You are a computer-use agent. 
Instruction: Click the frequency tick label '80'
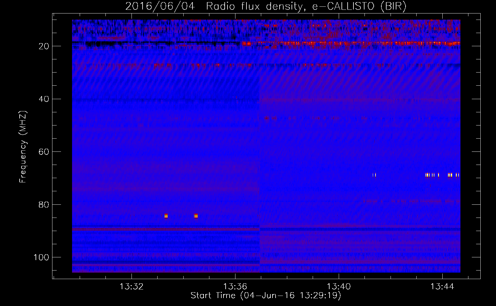pos(44,205)
